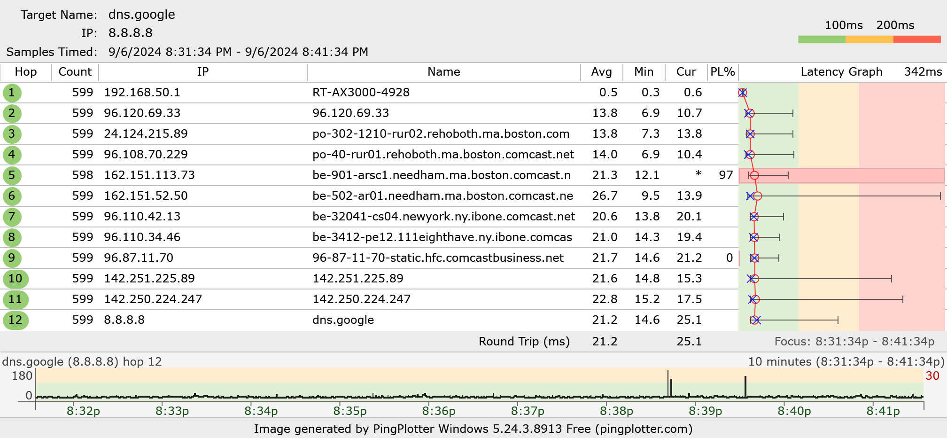Select the dns.google name in hop 12
947x438 pixels.
pyautogui.click(x=343, y=320)
